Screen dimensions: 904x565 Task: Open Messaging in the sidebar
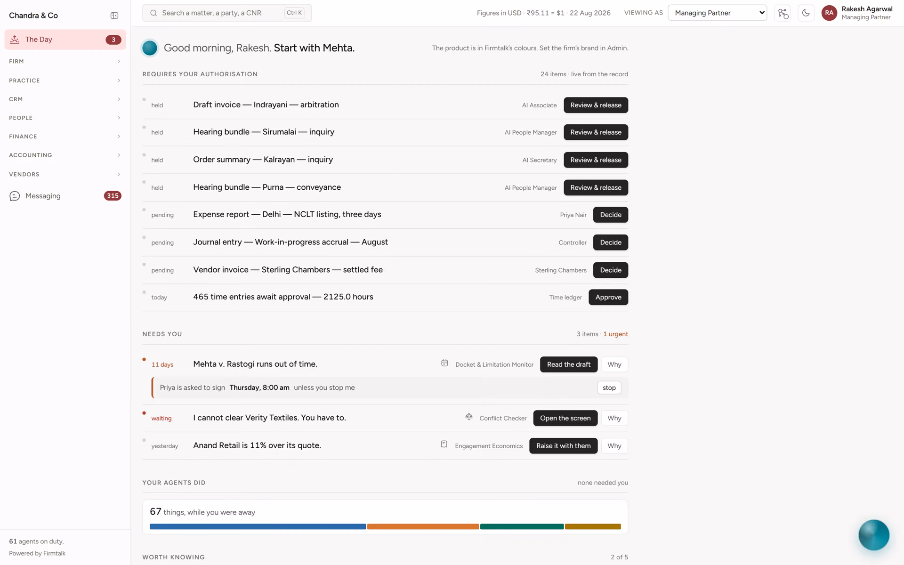tap(65, 196)
